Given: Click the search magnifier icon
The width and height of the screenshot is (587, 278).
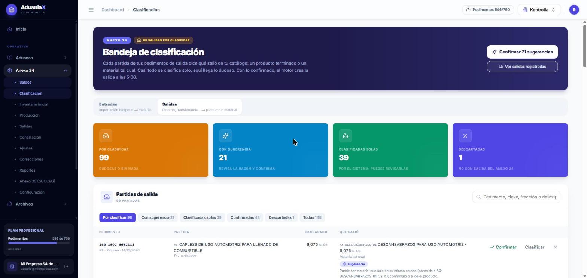Looking at the screenshot, I should 478,197.
